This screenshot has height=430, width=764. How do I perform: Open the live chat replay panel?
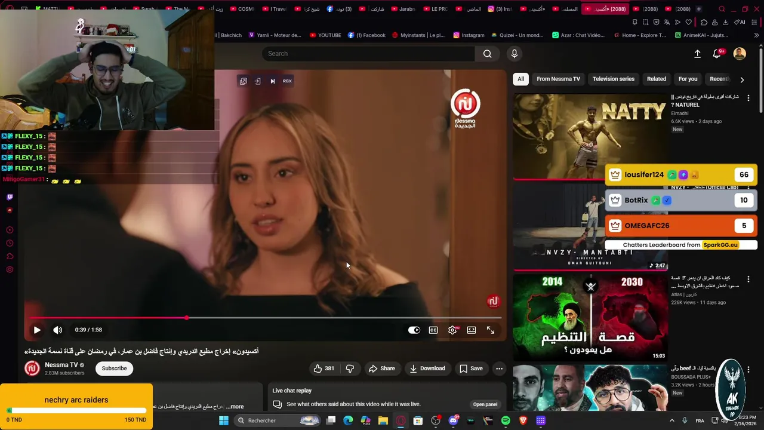485,404
